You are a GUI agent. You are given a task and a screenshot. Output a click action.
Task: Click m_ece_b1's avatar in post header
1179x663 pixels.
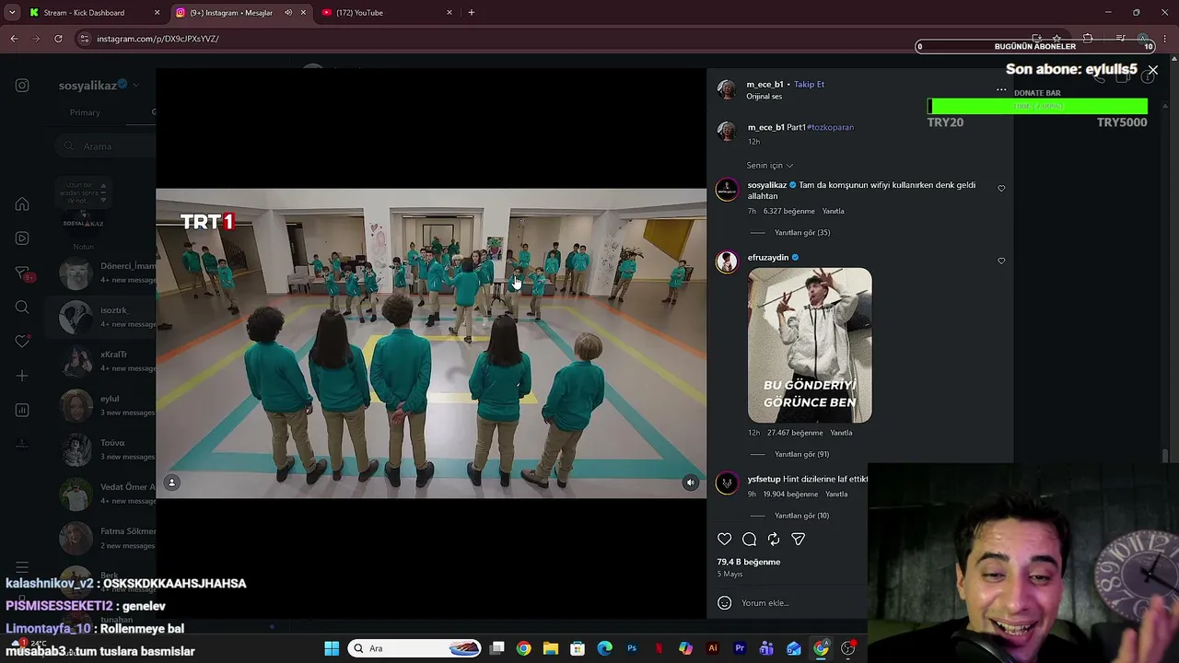(x=727, y=89)
